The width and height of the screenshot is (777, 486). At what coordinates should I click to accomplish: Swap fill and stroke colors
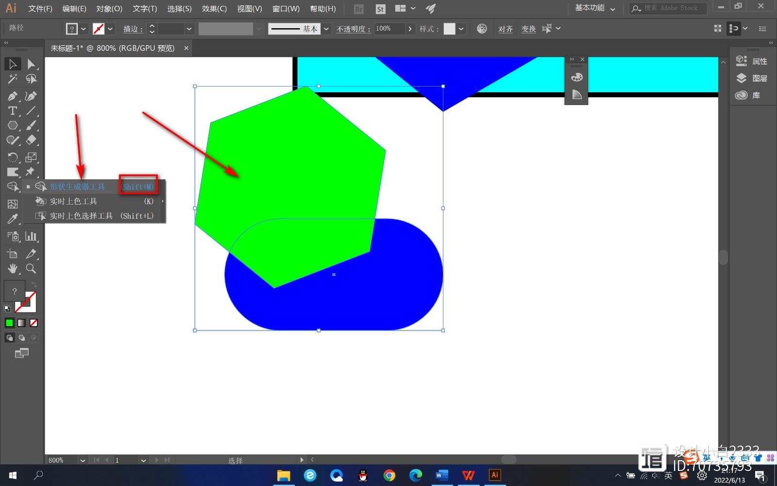tap(34, 284)
